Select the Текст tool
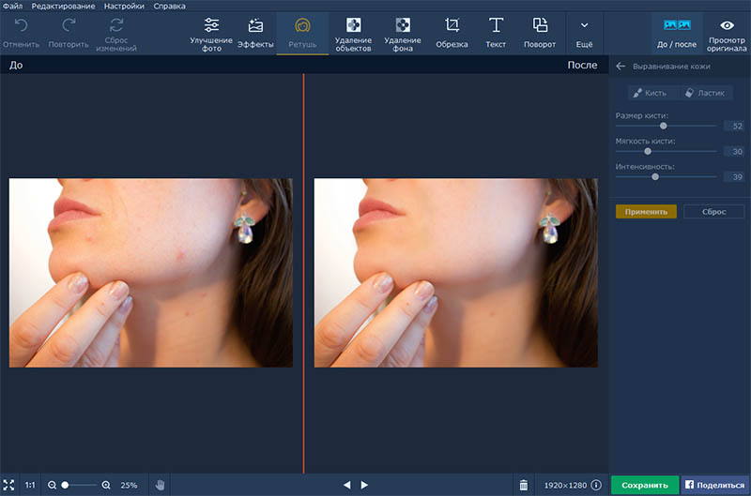The height and width of the screenshot is (496, 751). click(497, 33)
